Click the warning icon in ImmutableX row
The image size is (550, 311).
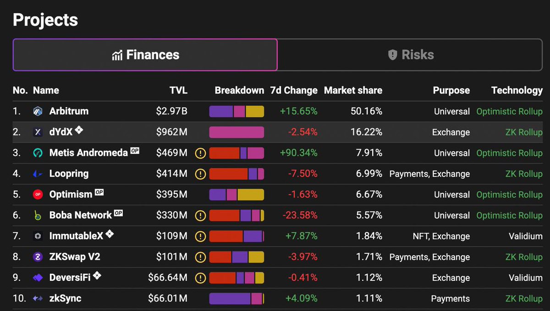tap(200, 236)
